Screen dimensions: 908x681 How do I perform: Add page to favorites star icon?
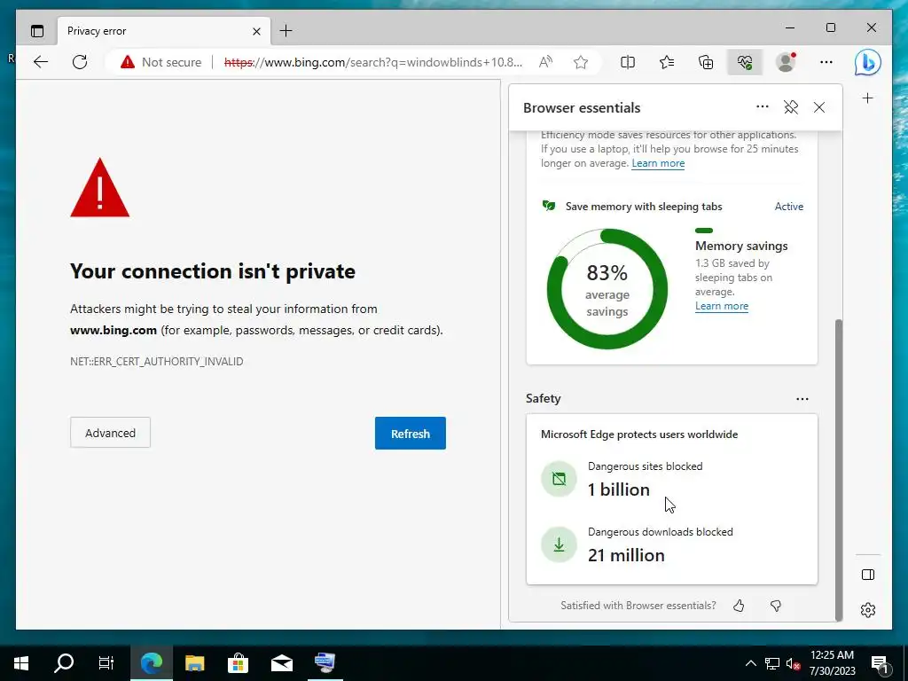coord(581,62)
